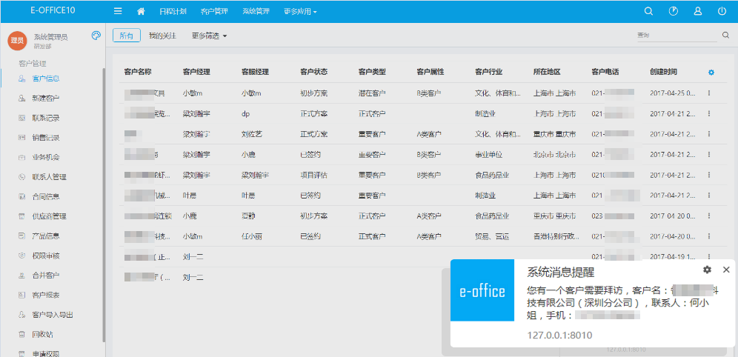The width and height of the screenshot is (738, 357).
Task: Open row menu for 项目评估 row
Action: pyautogui.click(x=709, y=175)
